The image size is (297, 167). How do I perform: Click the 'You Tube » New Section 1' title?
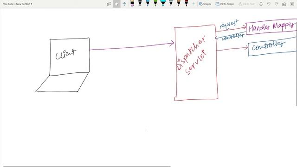pyautogui.click(x=18, y=4)
